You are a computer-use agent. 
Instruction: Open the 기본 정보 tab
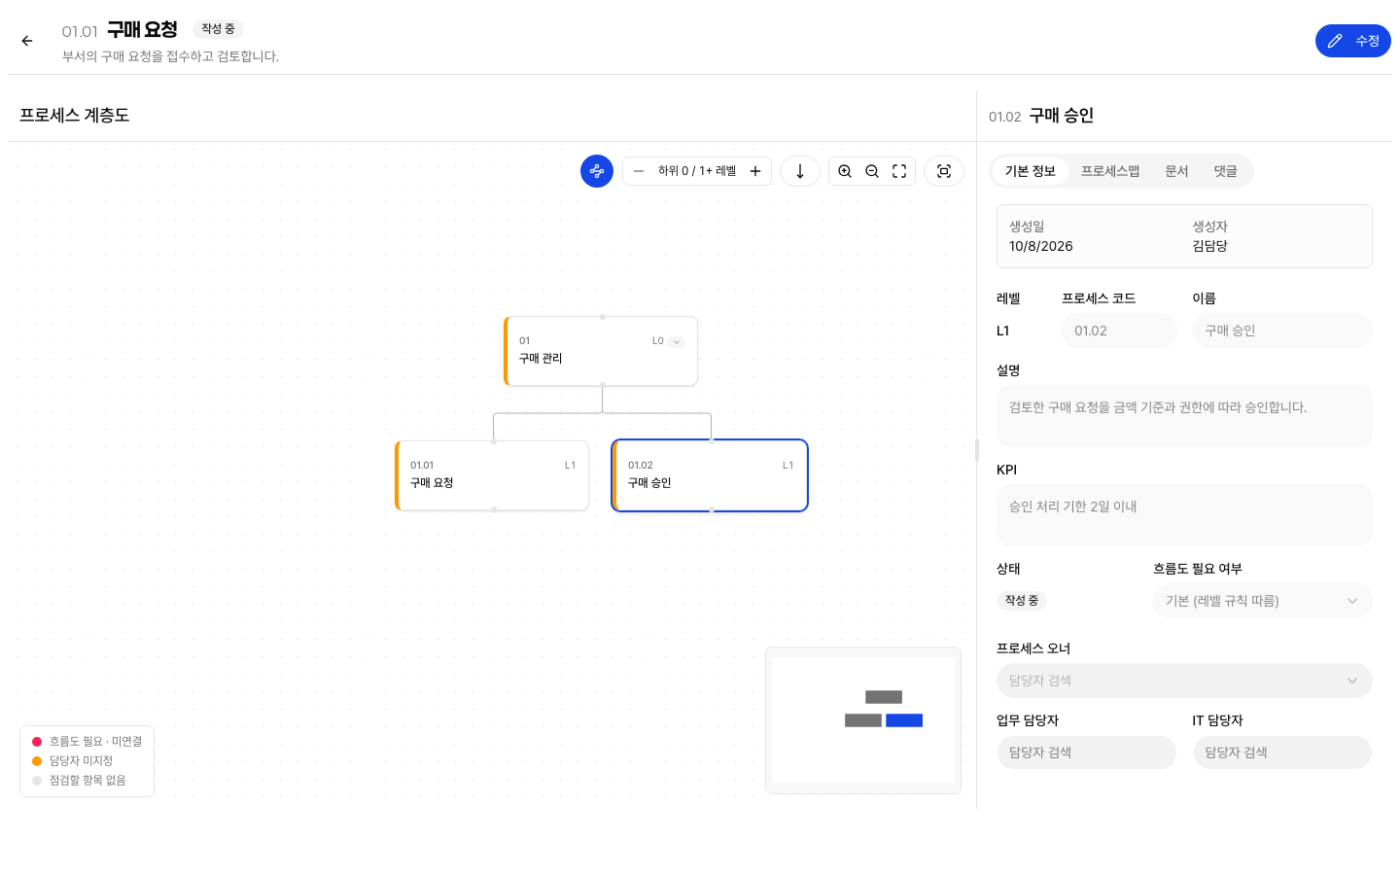click(1030, 171)
